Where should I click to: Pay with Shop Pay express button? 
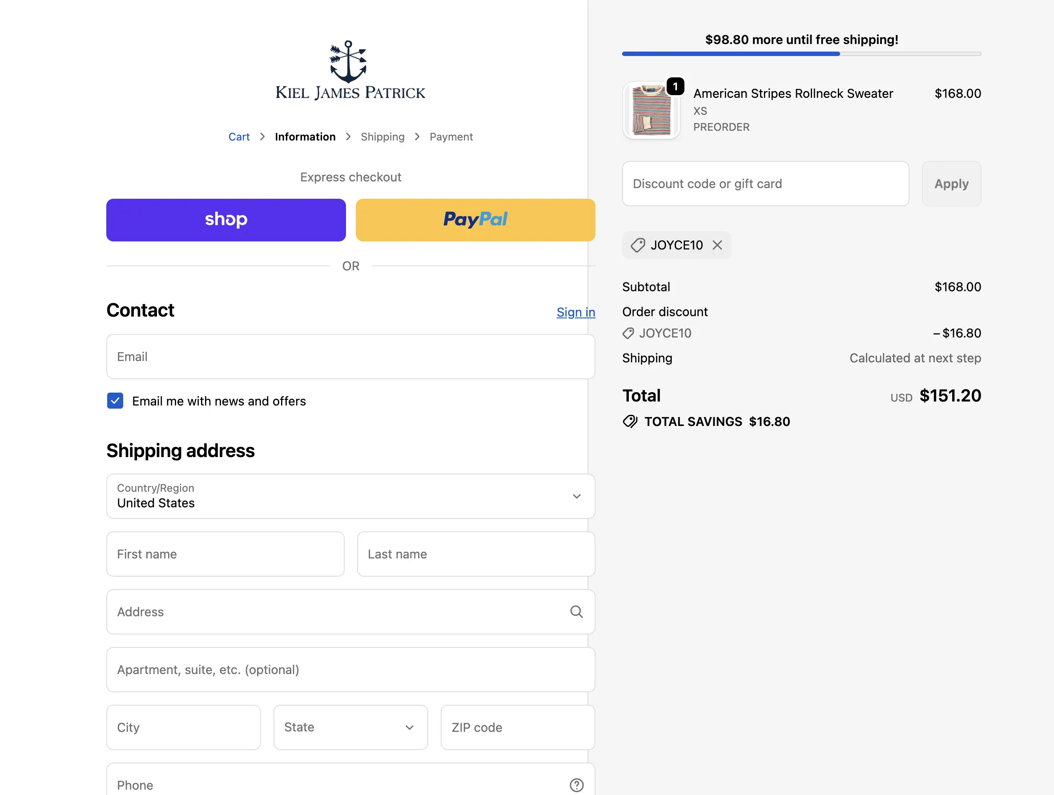click(226, 220)
